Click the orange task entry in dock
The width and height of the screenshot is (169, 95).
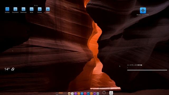(61, 93)
